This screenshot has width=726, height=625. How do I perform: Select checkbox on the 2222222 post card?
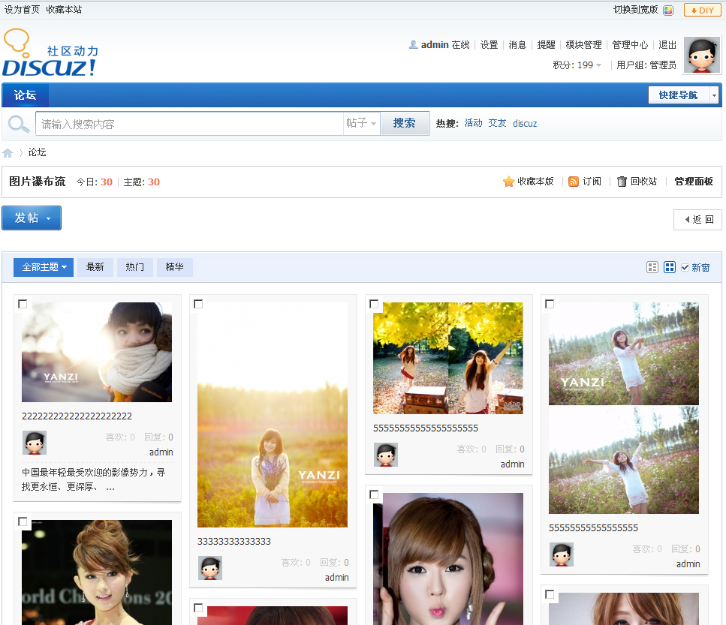(23, 304)
